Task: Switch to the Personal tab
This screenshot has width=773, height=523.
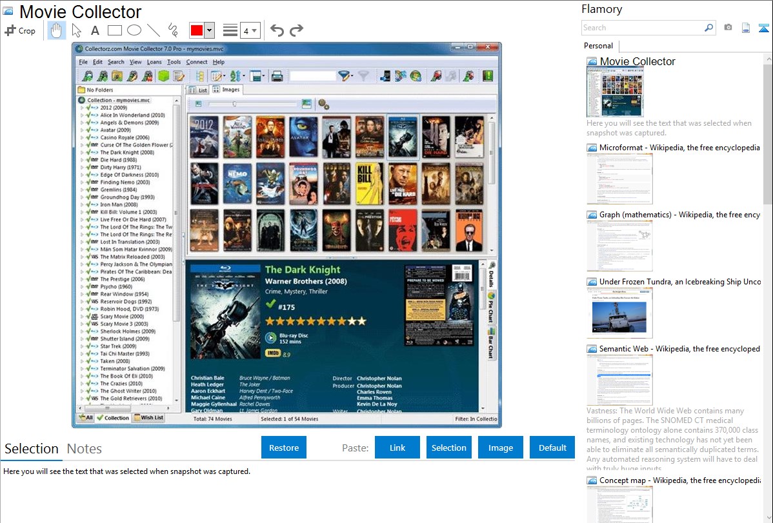Action: (598, 46)
